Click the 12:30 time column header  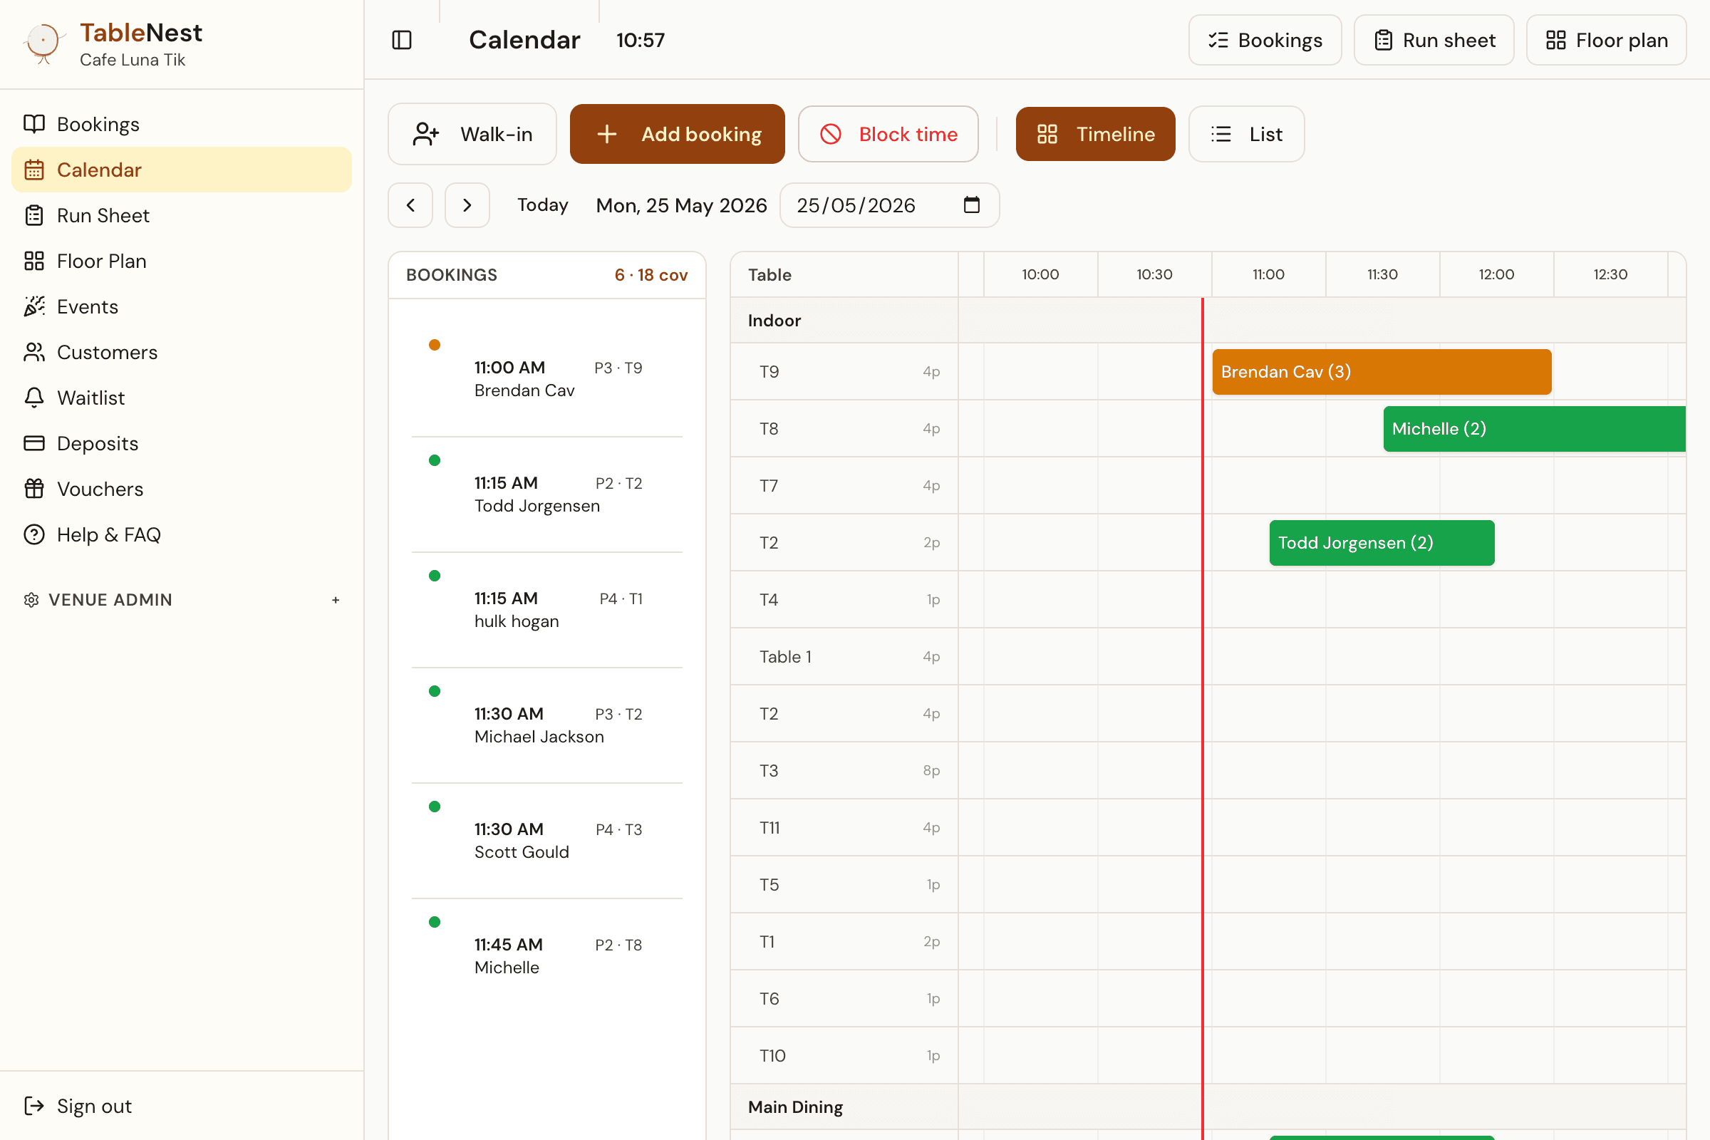tap(1610, 274)
